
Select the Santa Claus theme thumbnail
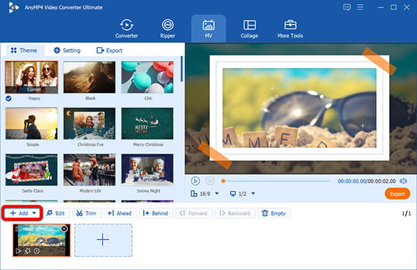(x=31, y=169)
